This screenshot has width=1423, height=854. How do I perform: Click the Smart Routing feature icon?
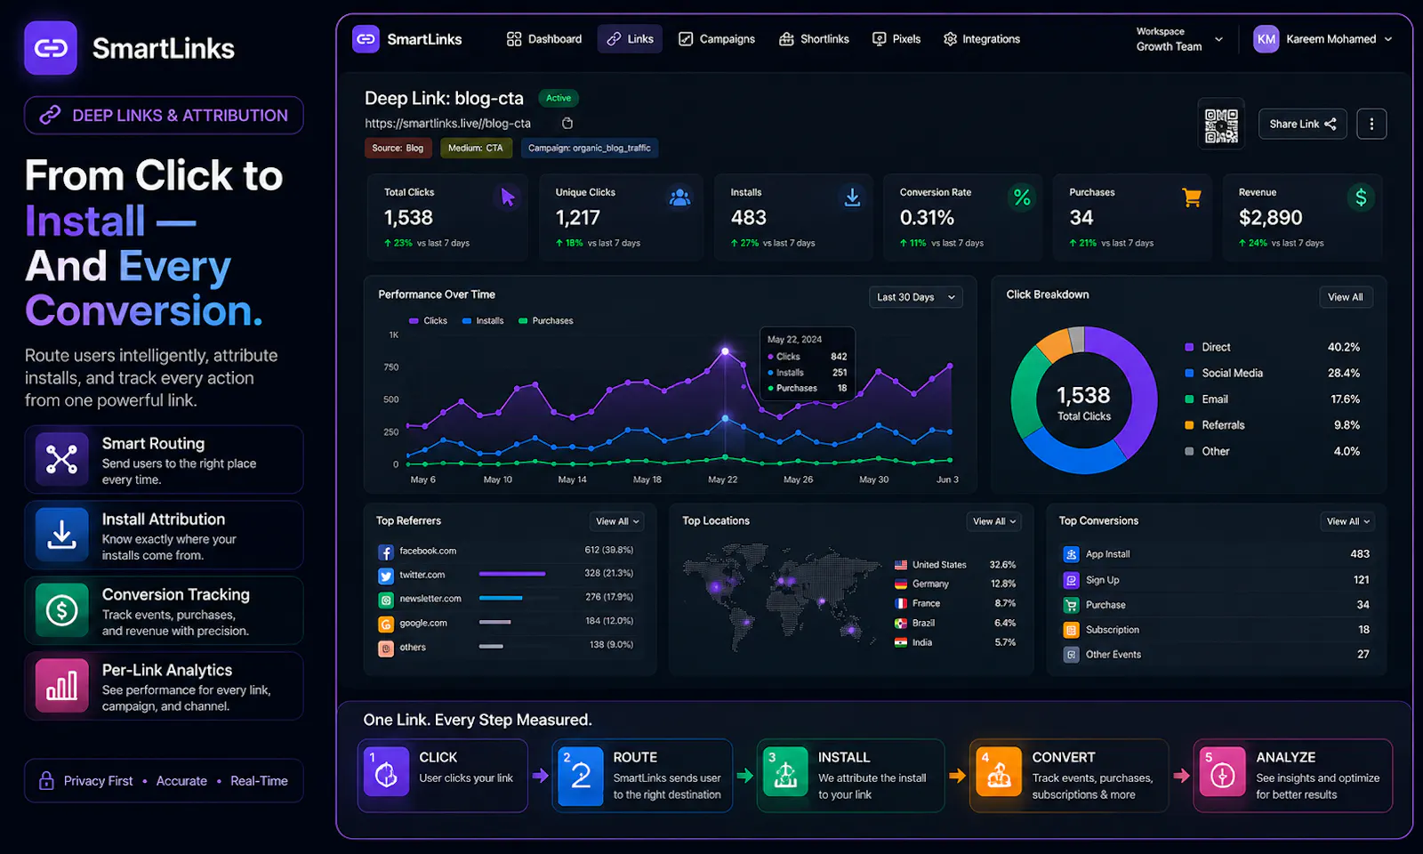61,459
